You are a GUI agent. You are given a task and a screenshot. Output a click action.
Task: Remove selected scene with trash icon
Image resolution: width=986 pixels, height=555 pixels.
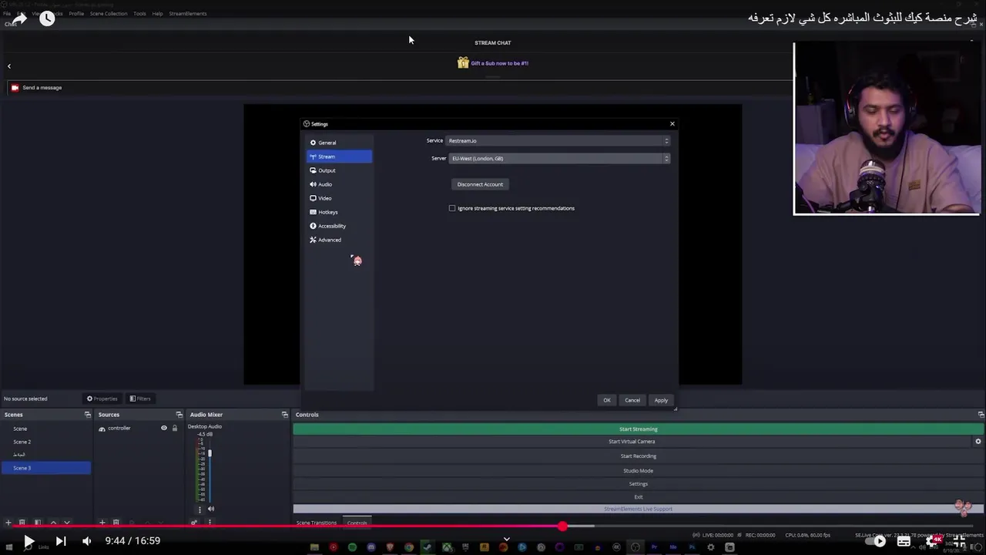(22, 523)
